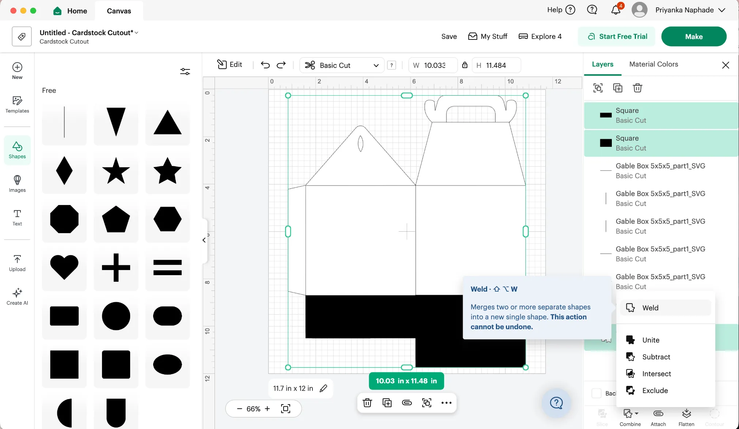Switch to the Layers tab
Image resolution: width=739 pixels, height=429 pixels.
pyautogui.click(x=603, y=64)
